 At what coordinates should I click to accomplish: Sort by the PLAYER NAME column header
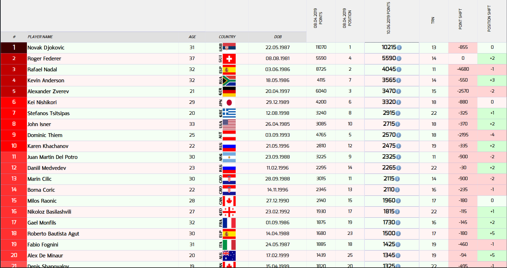coord(40,37)
